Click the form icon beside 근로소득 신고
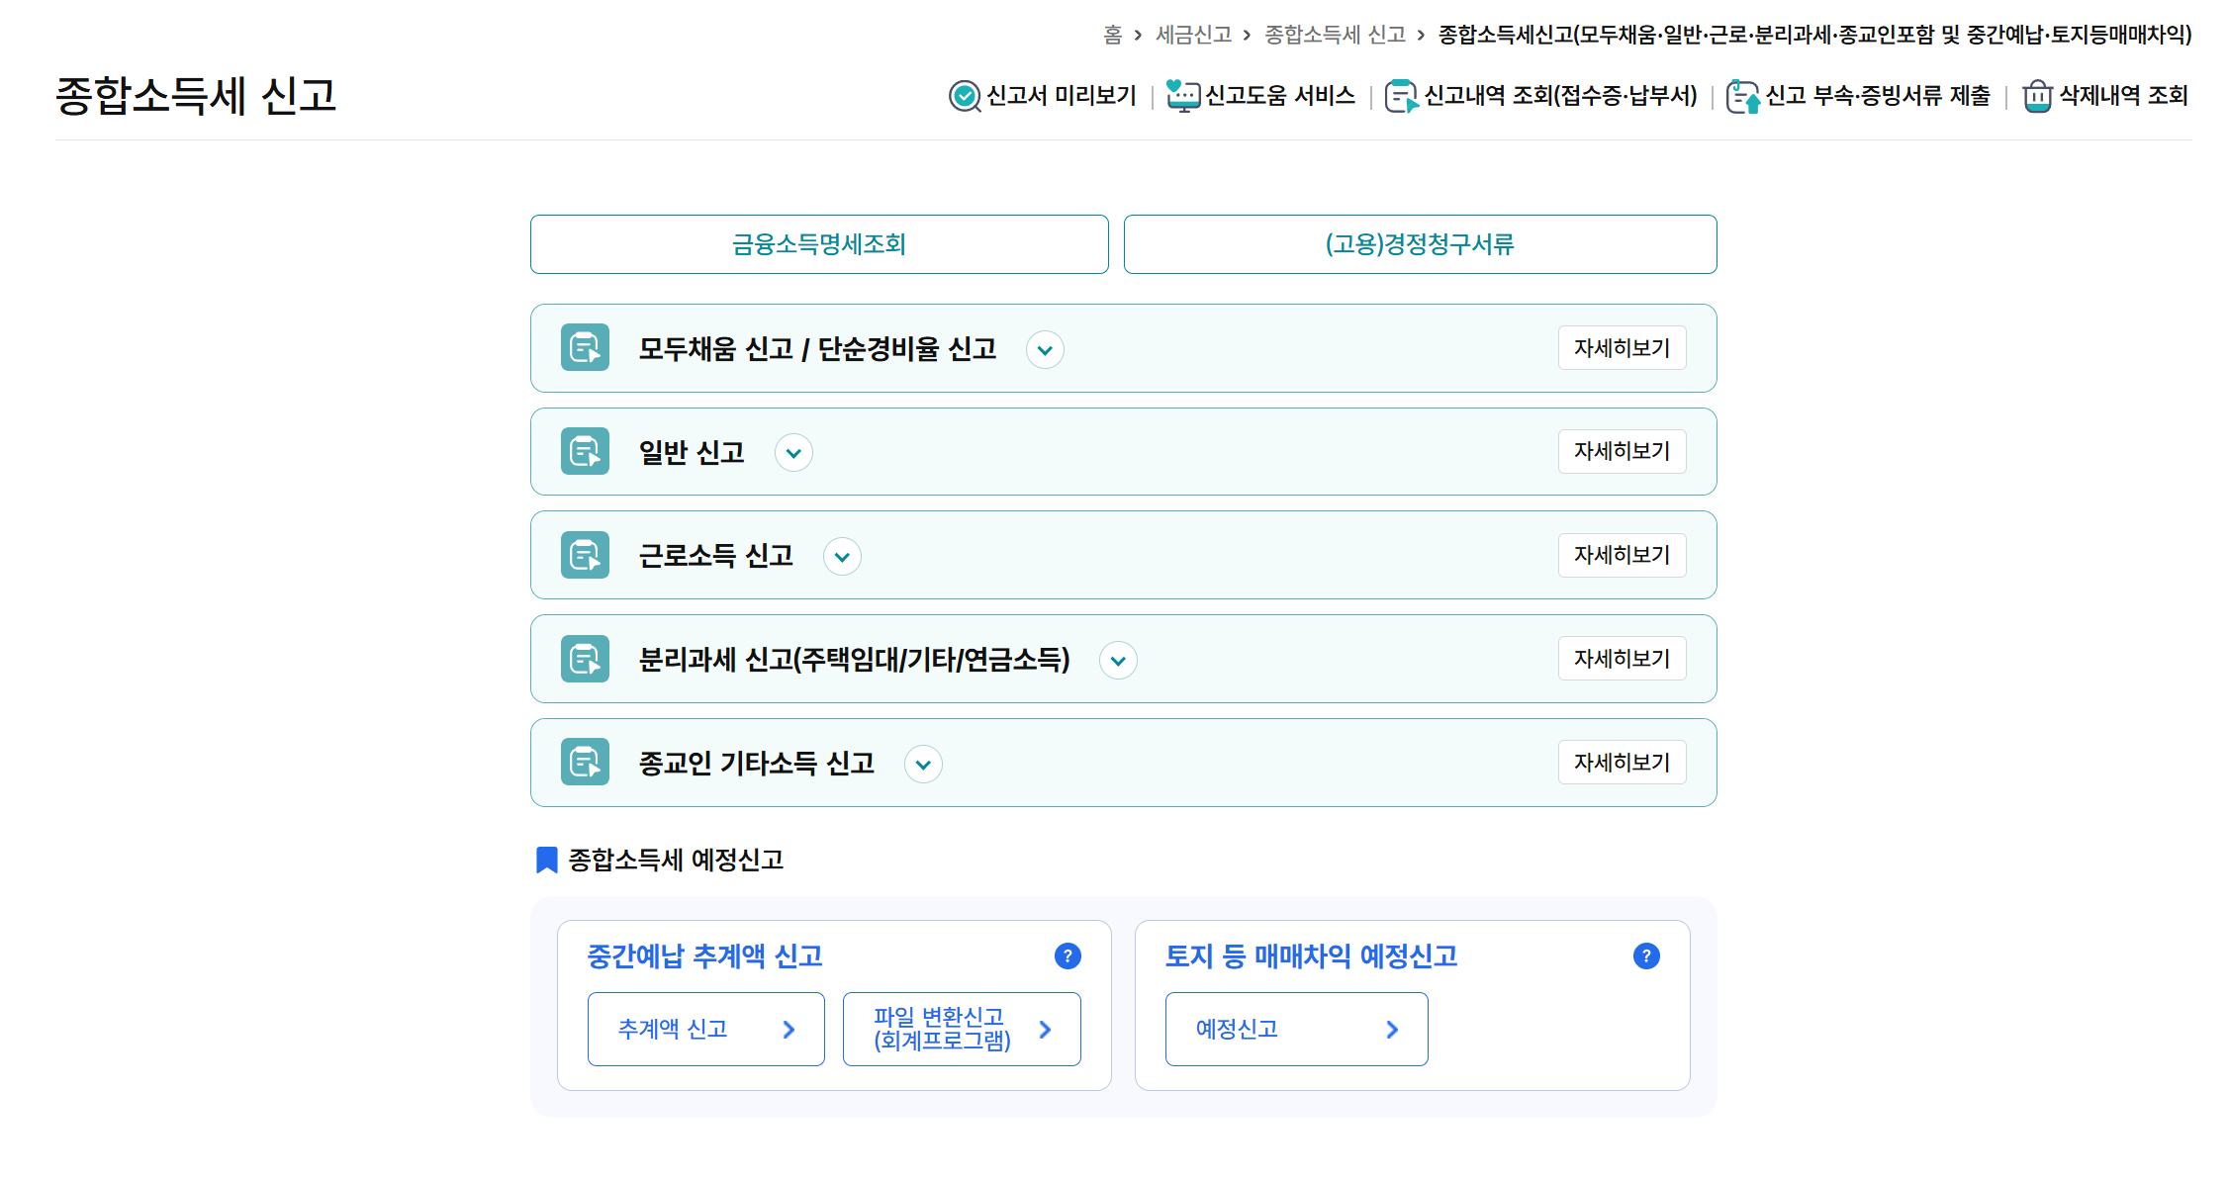 [x=585, y=556]
